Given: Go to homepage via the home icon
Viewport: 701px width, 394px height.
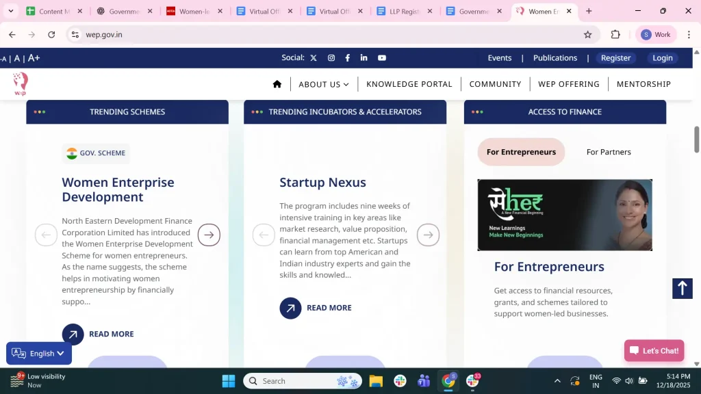Looking at the screenshot, I should point(277,83).
